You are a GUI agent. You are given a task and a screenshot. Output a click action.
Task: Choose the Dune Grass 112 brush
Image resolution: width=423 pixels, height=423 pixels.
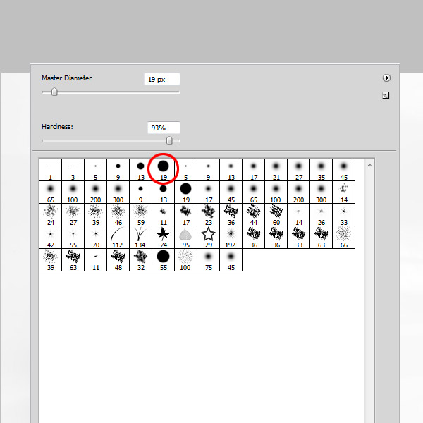pos(118,238)
